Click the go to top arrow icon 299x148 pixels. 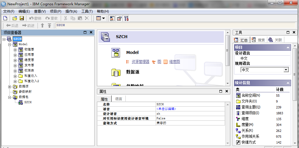[x=49, y=25]
